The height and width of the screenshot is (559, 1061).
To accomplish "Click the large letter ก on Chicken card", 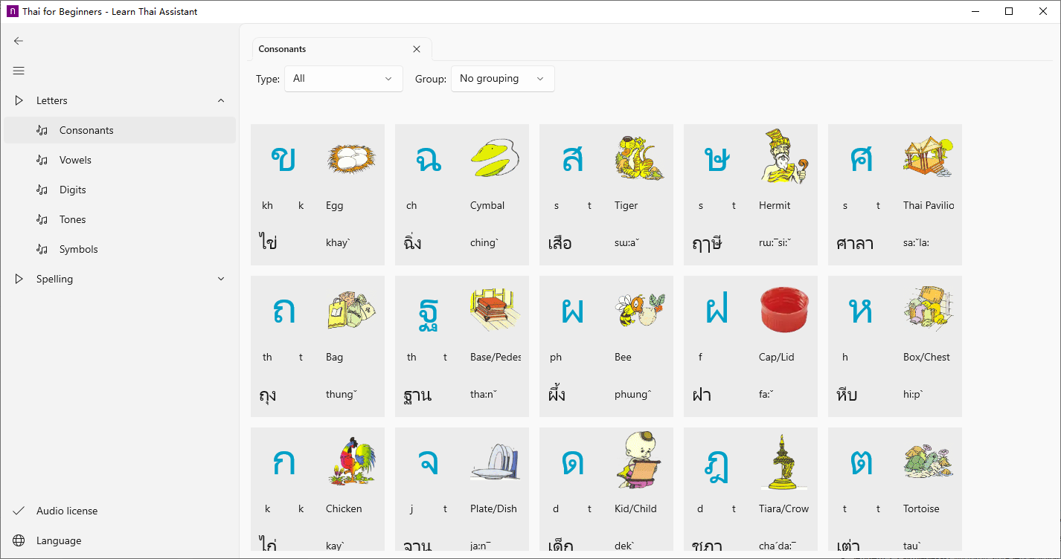I will tap(283, 462).
